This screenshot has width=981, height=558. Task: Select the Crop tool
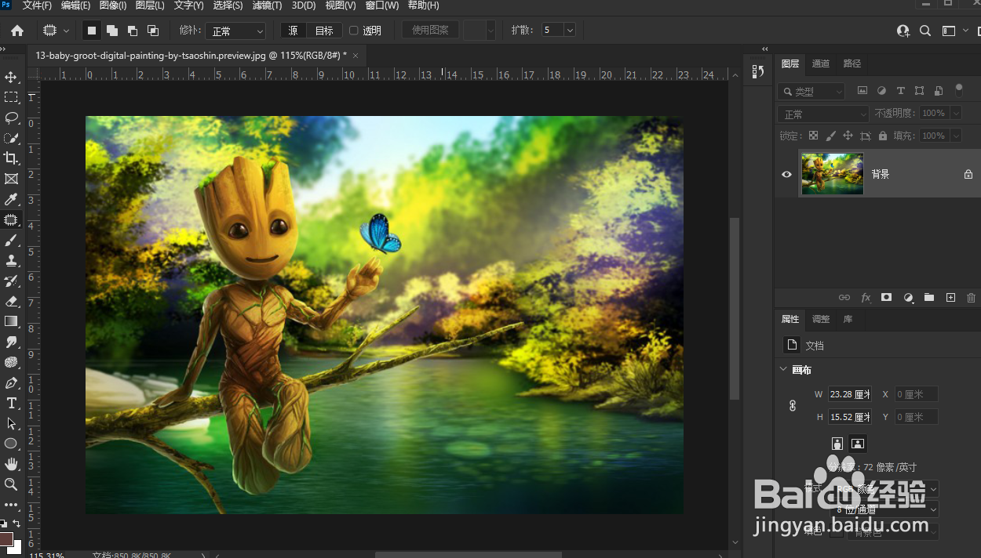coord(11,158)
